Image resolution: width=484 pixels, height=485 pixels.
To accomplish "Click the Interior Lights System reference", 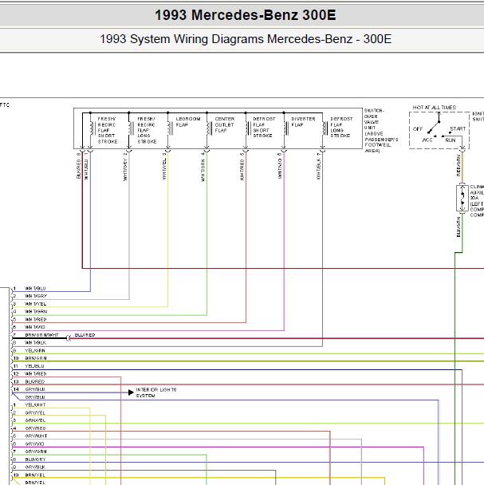I will [156, 392].
